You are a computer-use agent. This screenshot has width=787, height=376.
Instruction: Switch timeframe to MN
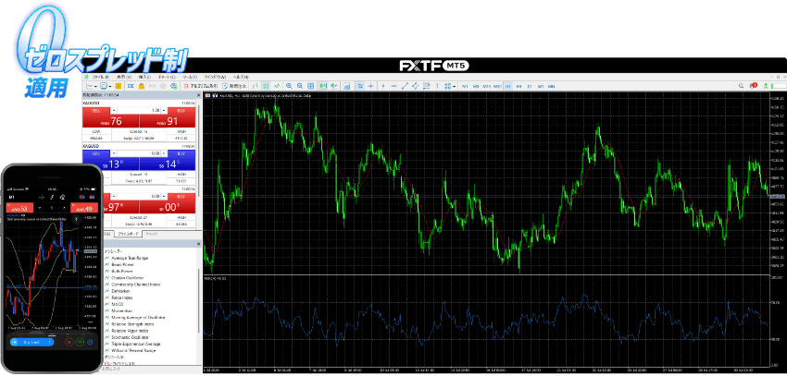tap(551, 86)
